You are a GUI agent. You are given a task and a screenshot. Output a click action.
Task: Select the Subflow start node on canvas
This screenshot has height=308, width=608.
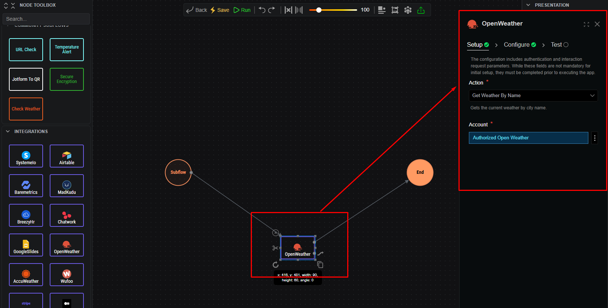point(178,172)
